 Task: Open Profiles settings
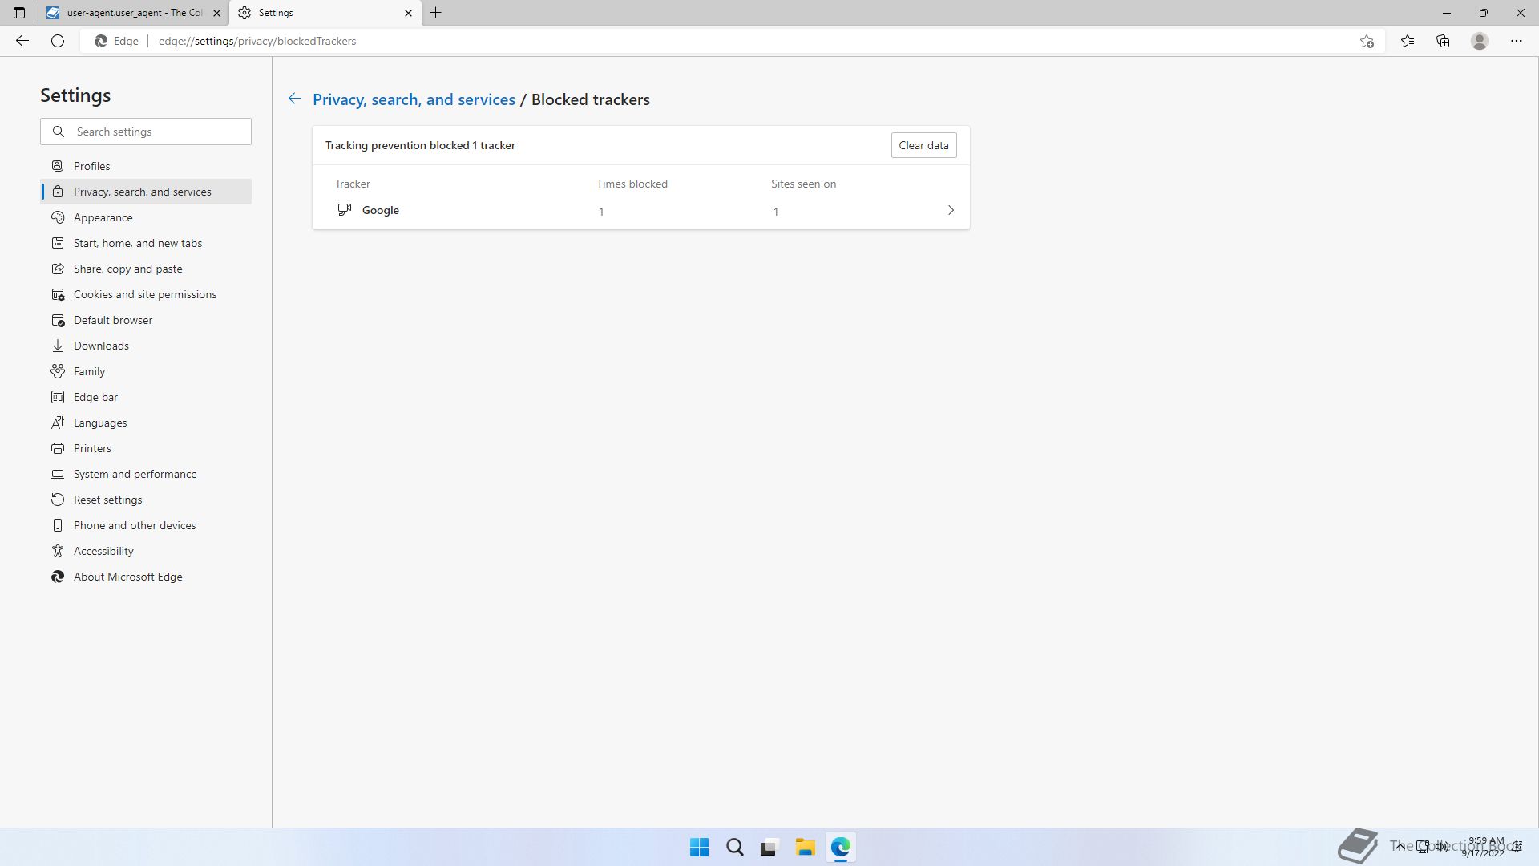[146, 166]
